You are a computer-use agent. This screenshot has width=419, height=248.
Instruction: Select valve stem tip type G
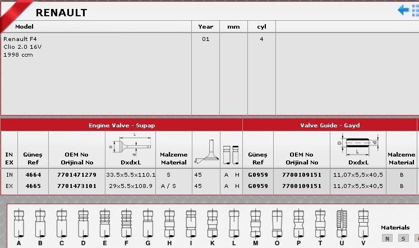tap(148, 227)
